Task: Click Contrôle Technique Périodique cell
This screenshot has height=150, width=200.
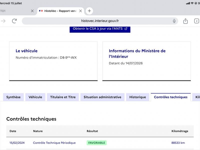Action: click(x=54, y=143)
